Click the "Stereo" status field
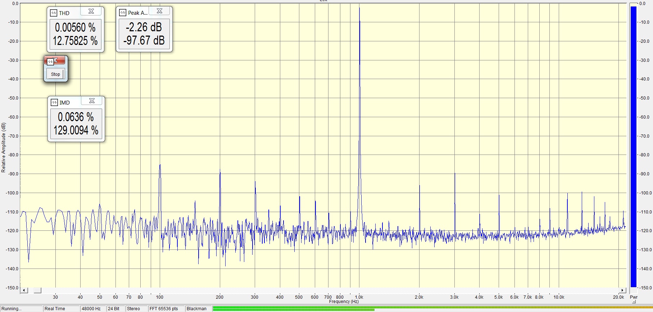 tap(136, 308)
